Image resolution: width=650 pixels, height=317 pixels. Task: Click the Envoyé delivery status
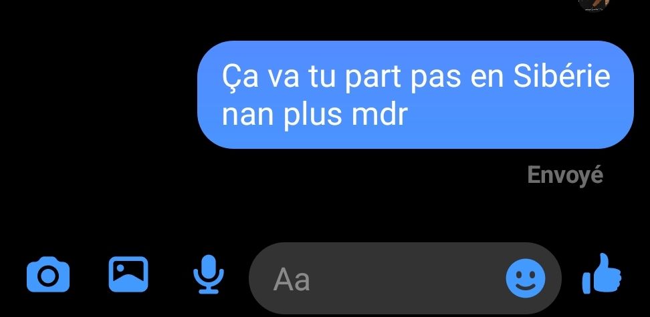click(565, 175)
